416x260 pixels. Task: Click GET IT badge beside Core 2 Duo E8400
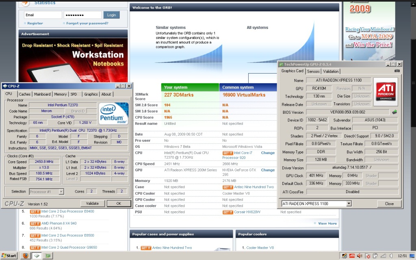point(35,211)
